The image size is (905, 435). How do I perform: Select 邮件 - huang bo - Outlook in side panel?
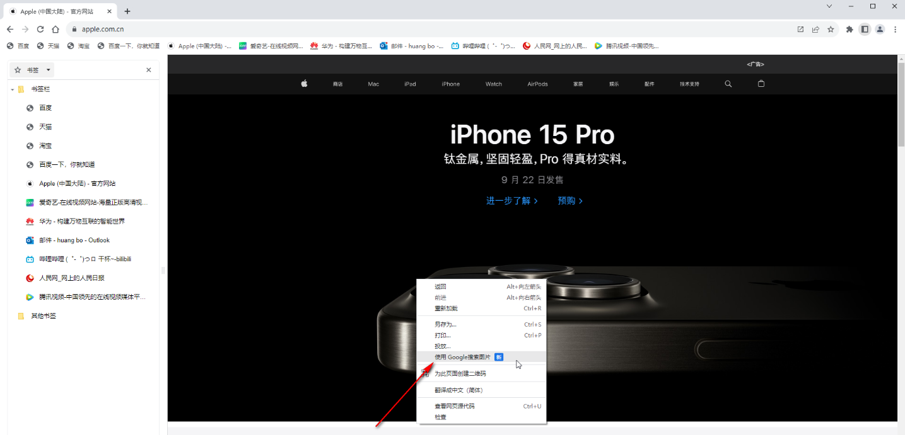(x=84, y=240)
